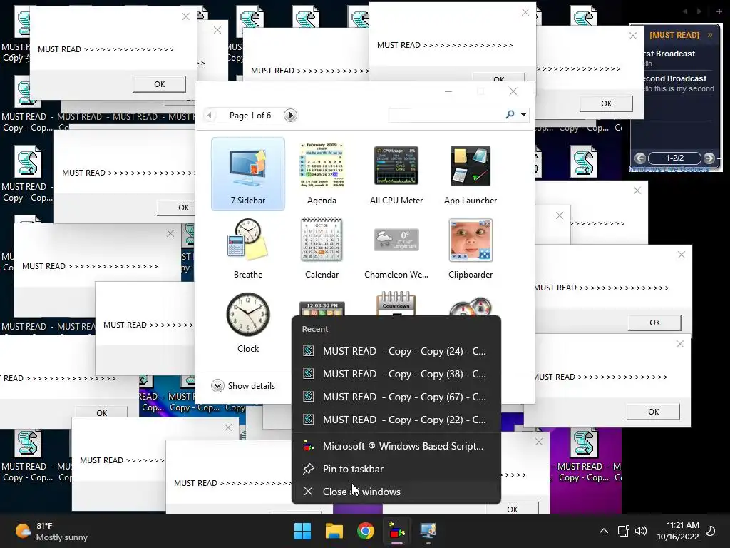The image size is (730, 548).
Task: Select the Clock gadget
Action: 248,323
